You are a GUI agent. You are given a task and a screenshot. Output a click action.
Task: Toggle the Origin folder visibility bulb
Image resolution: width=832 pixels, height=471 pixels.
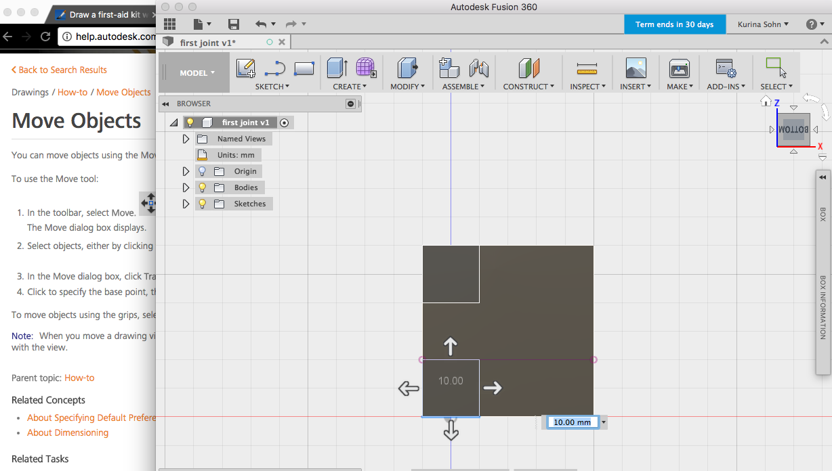pyautogui.click(x=201, y=171)
